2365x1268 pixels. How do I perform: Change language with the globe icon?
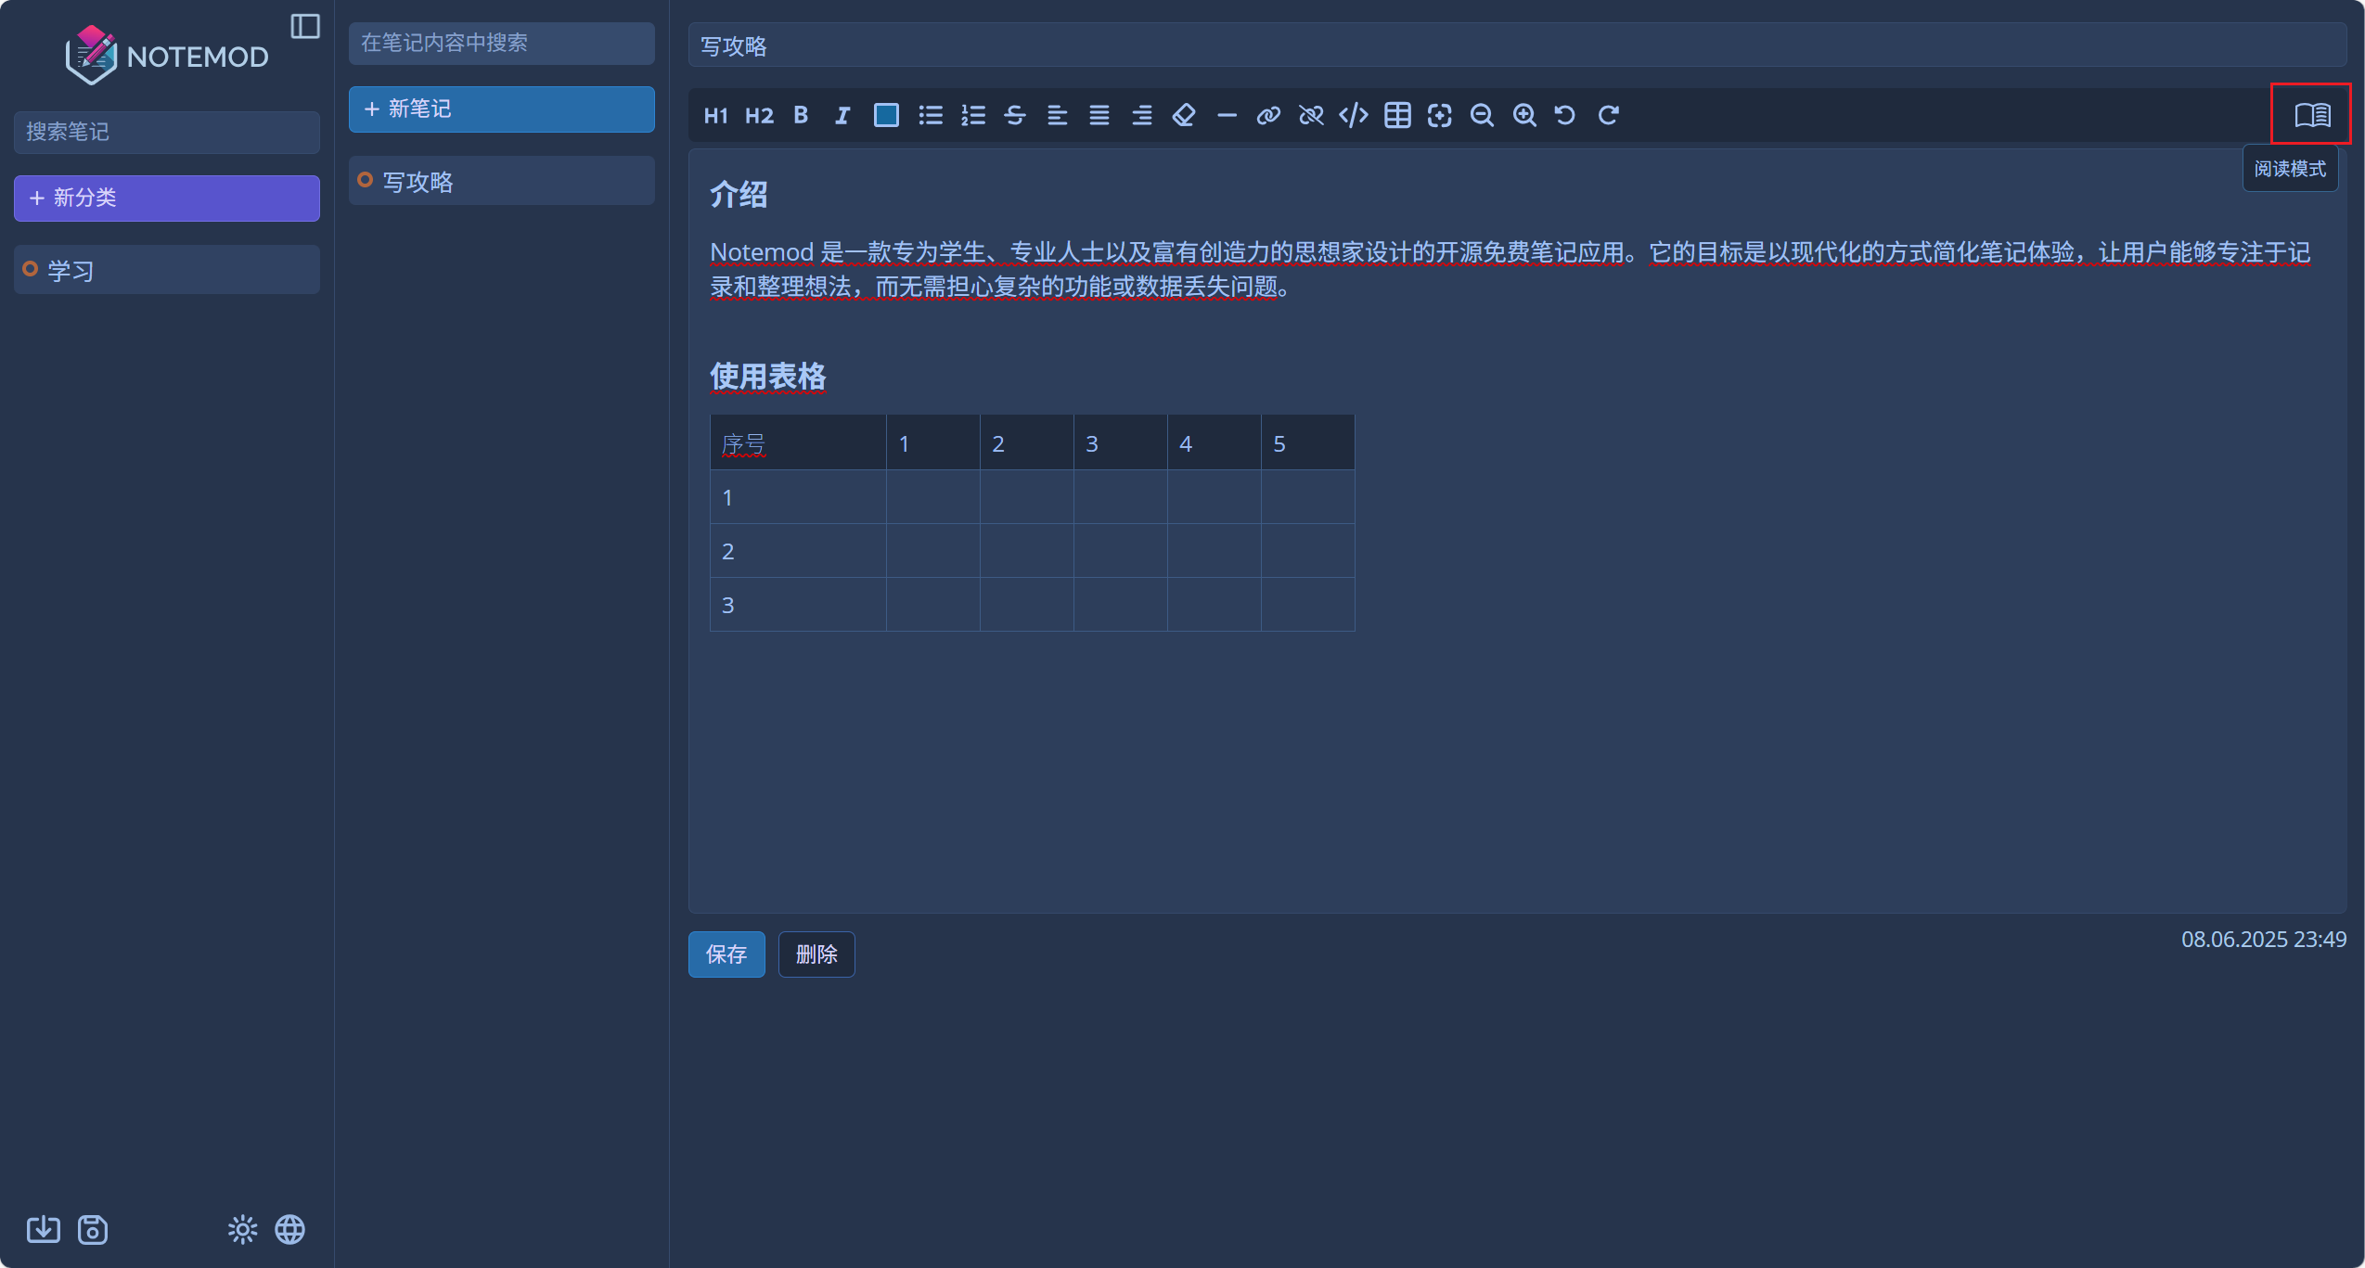pos(290,1229)
